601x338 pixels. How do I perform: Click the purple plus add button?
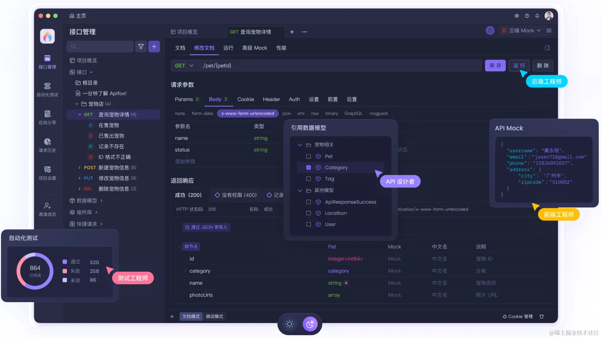click(x=154, y=46)
